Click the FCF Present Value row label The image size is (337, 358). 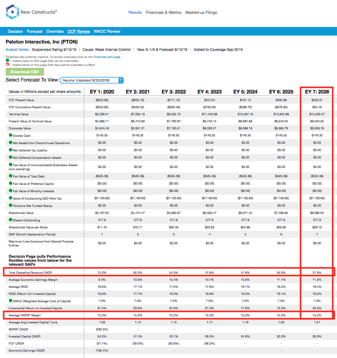tap(21, 100)
